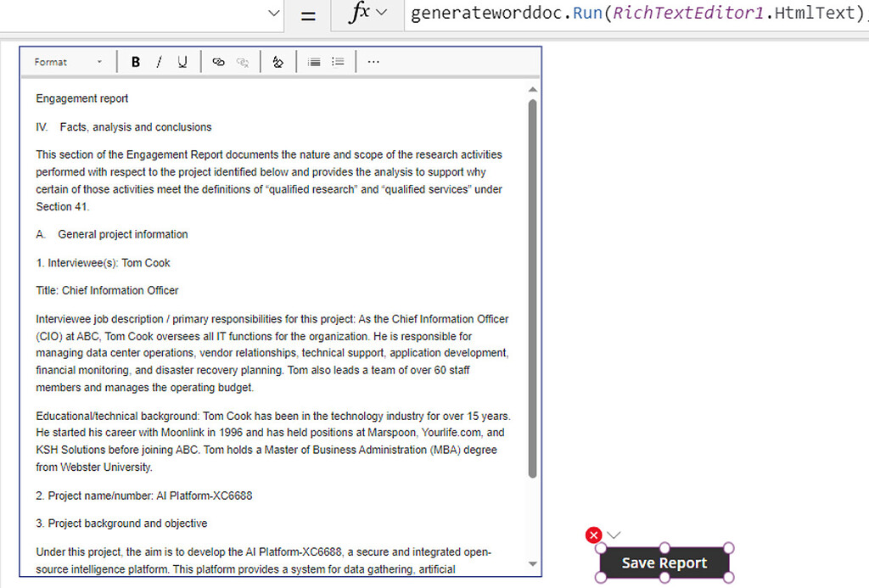Open more toolbar options ellipsis
The height and width of the screenshot is (588, 869).
pos(373,62)
